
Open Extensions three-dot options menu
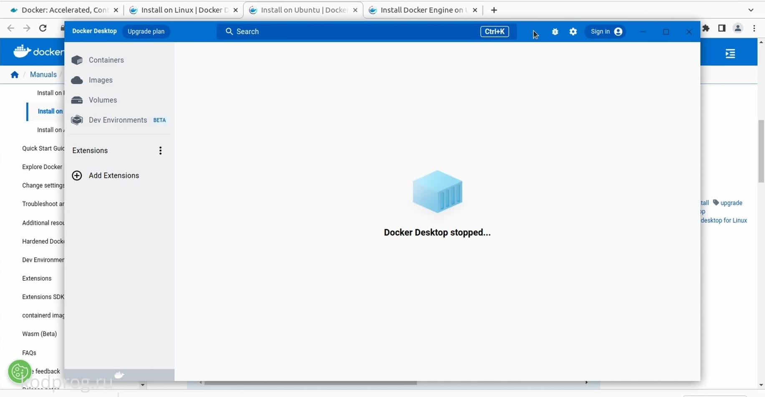160,150
